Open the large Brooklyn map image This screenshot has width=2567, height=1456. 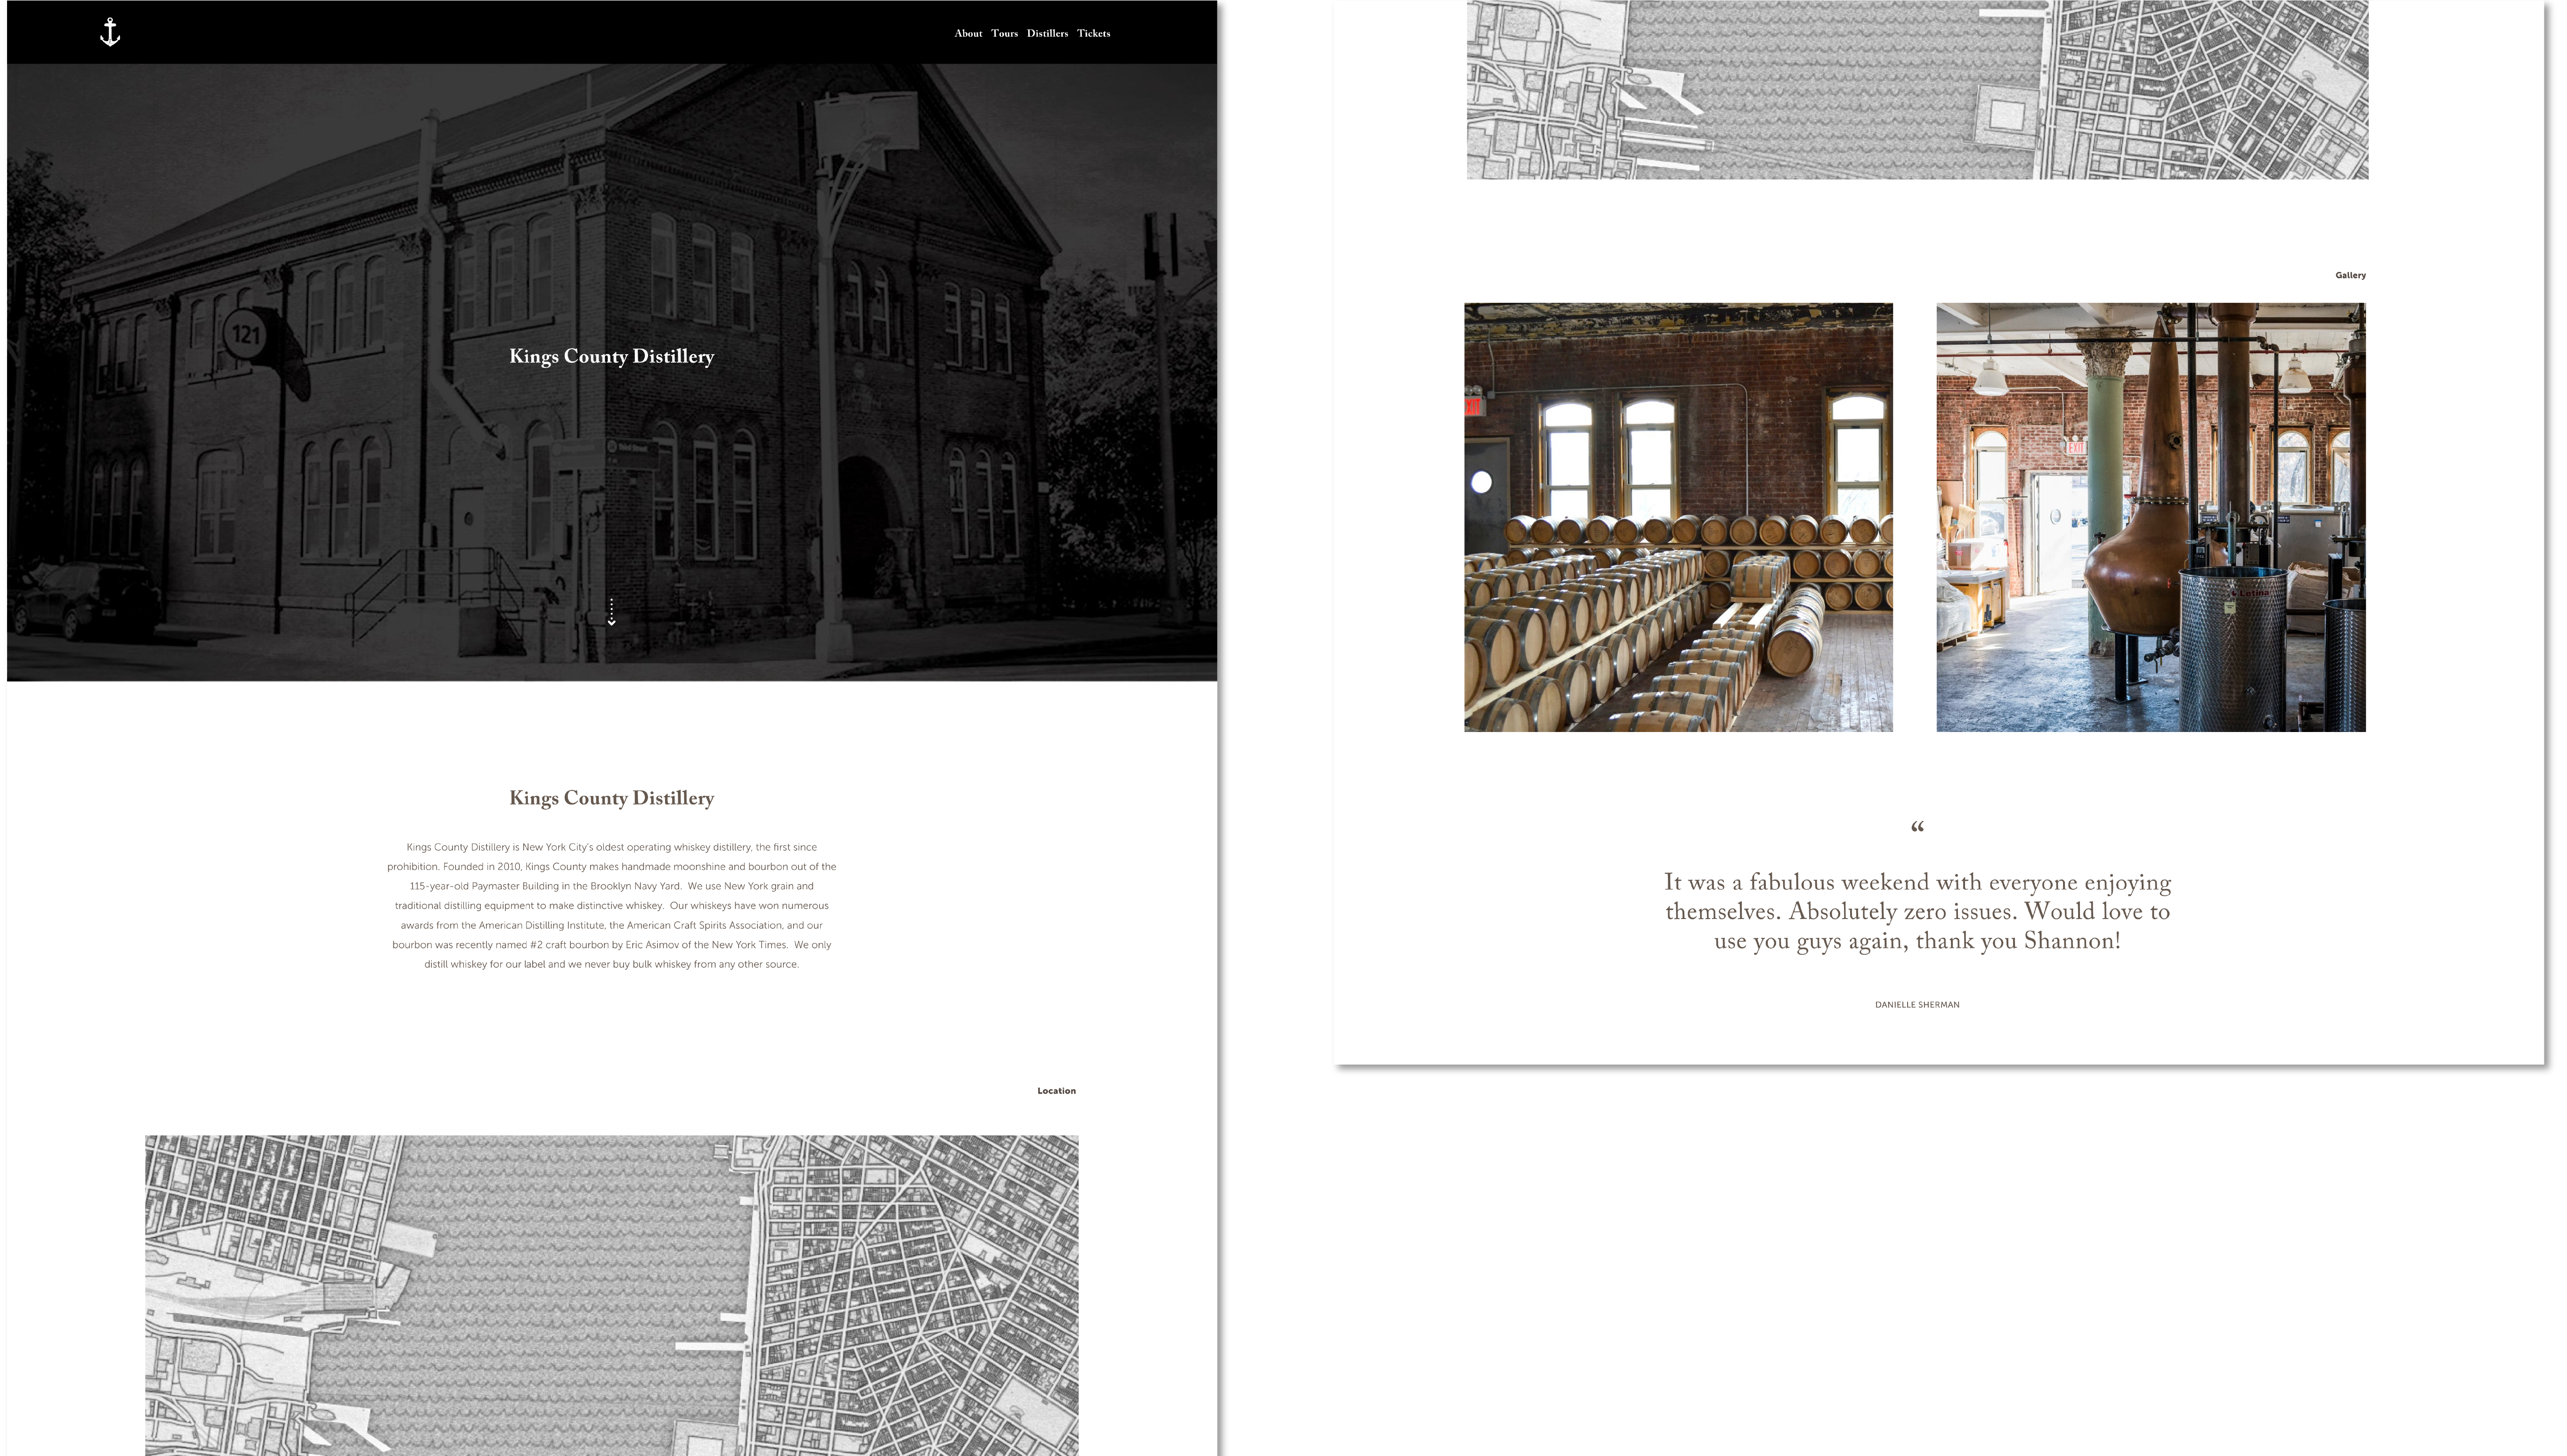coord(611,1295)
